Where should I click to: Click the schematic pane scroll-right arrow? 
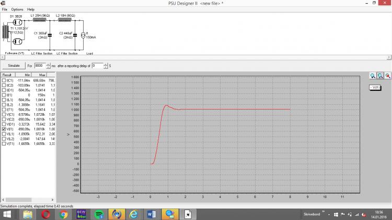coord(389,57)
